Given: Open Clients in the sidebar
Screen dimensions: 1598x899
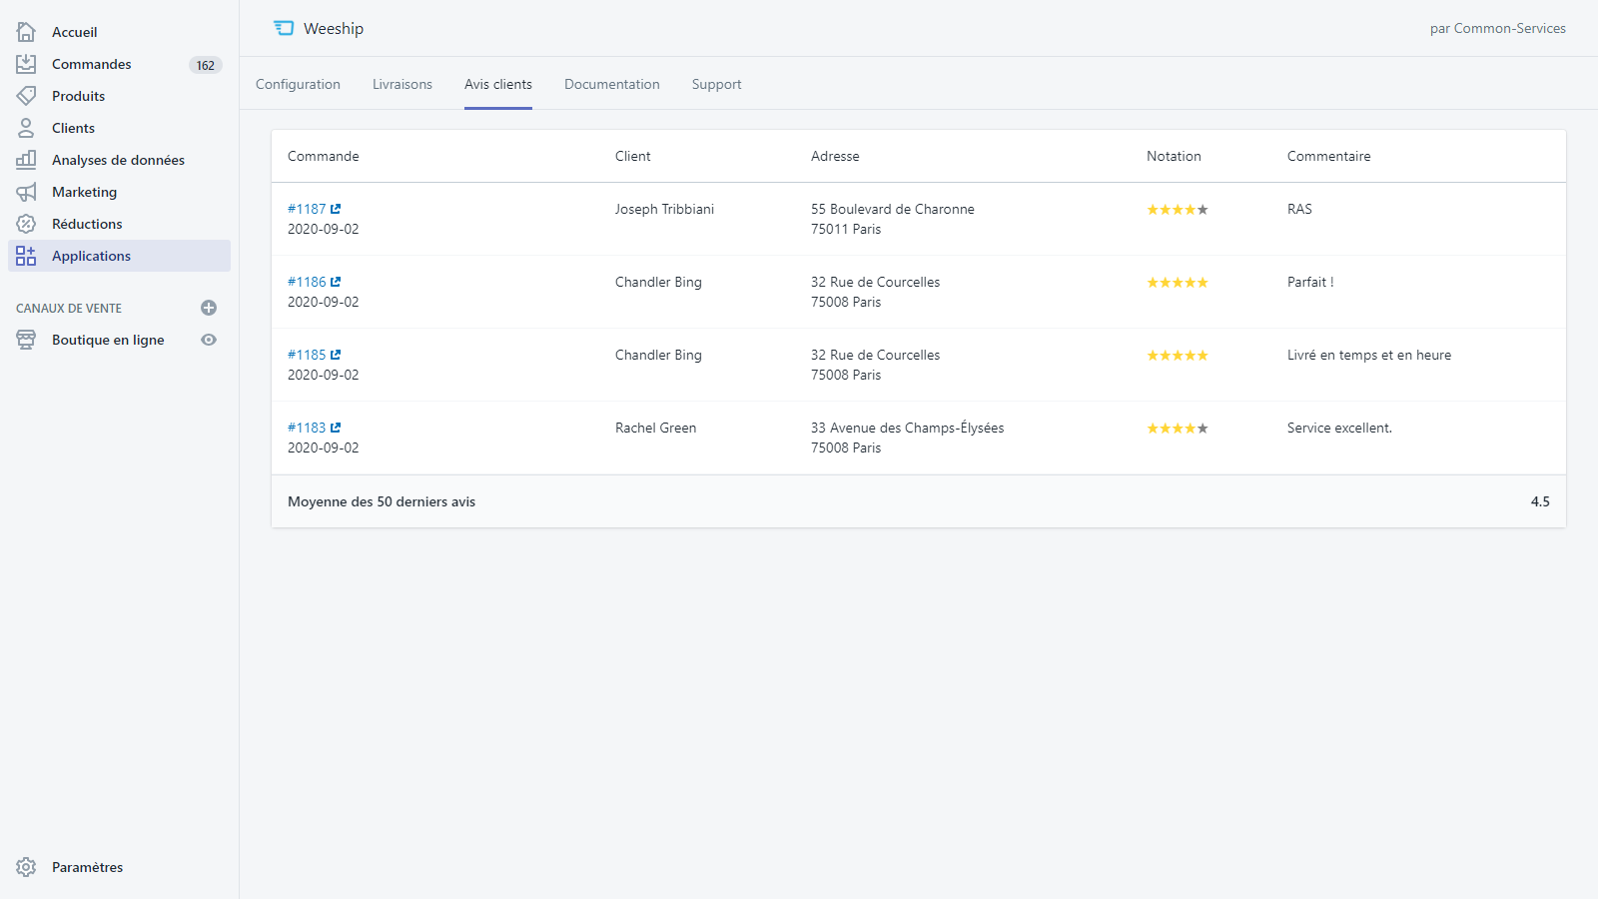Looking at the screenshot, I should (x=74, y=128).
